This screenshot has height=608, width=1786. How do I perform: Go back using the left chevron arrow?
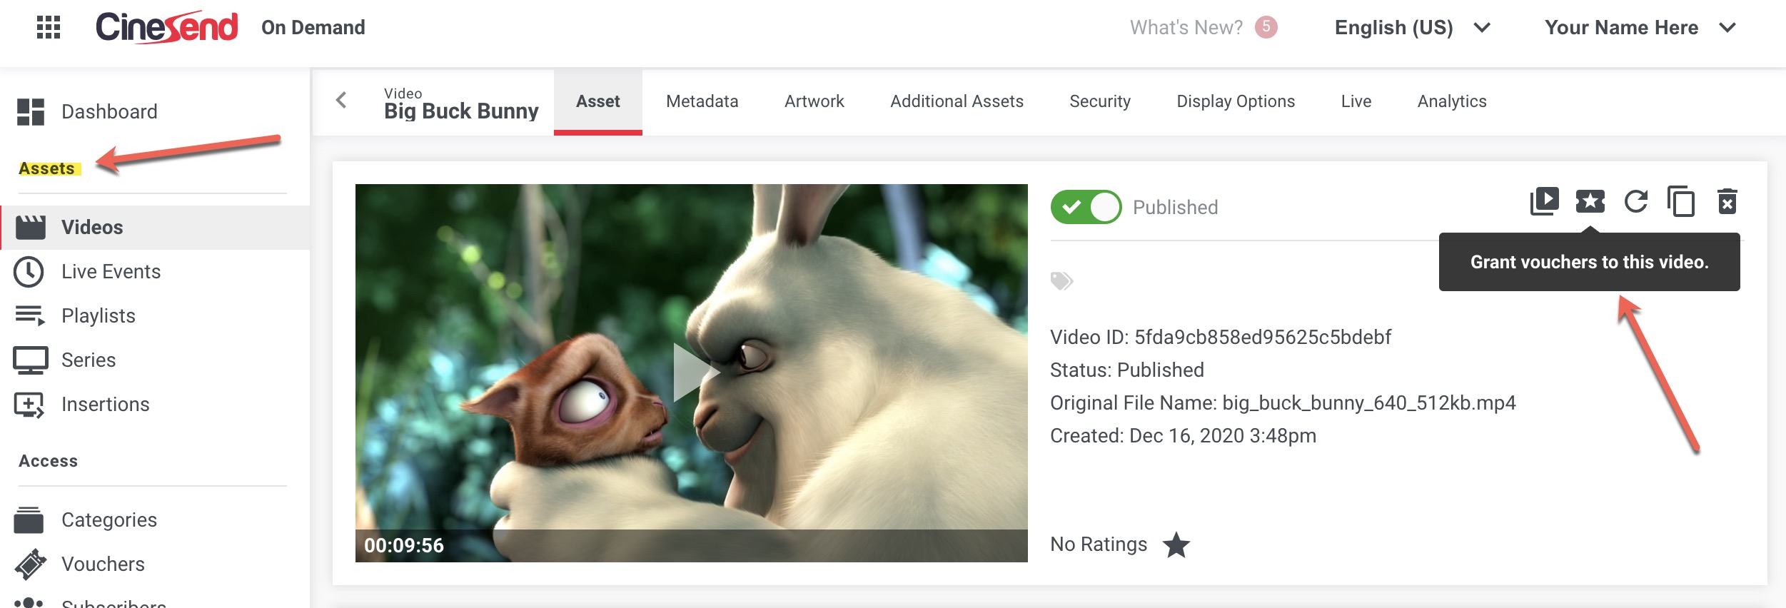pos(341,100)
